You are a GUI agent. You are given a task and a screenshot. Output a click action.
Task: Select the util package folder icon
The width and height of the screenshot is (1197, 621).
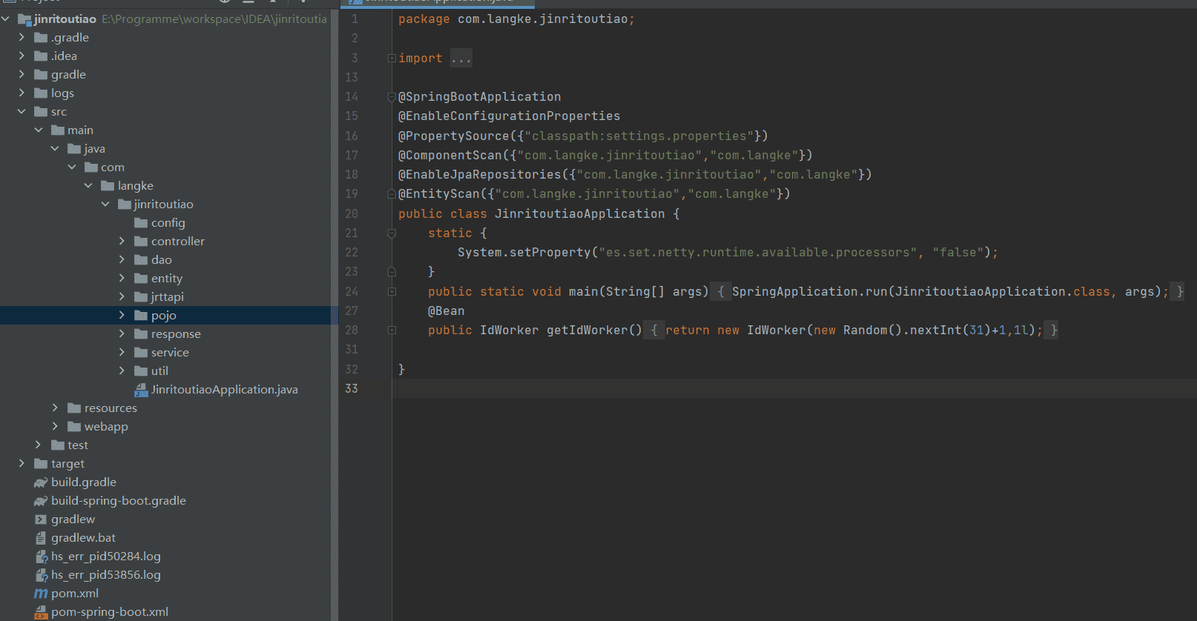point(141,371)
